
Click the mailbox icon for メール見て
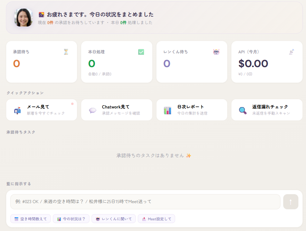(18, 111)
